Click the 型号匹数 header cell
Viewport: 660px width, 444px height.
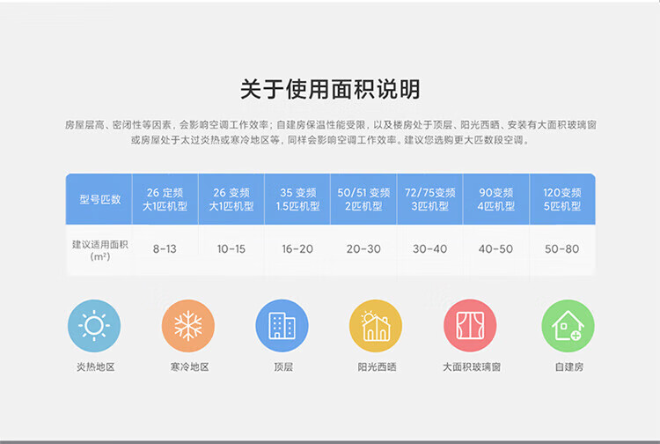tap(99, 199)
